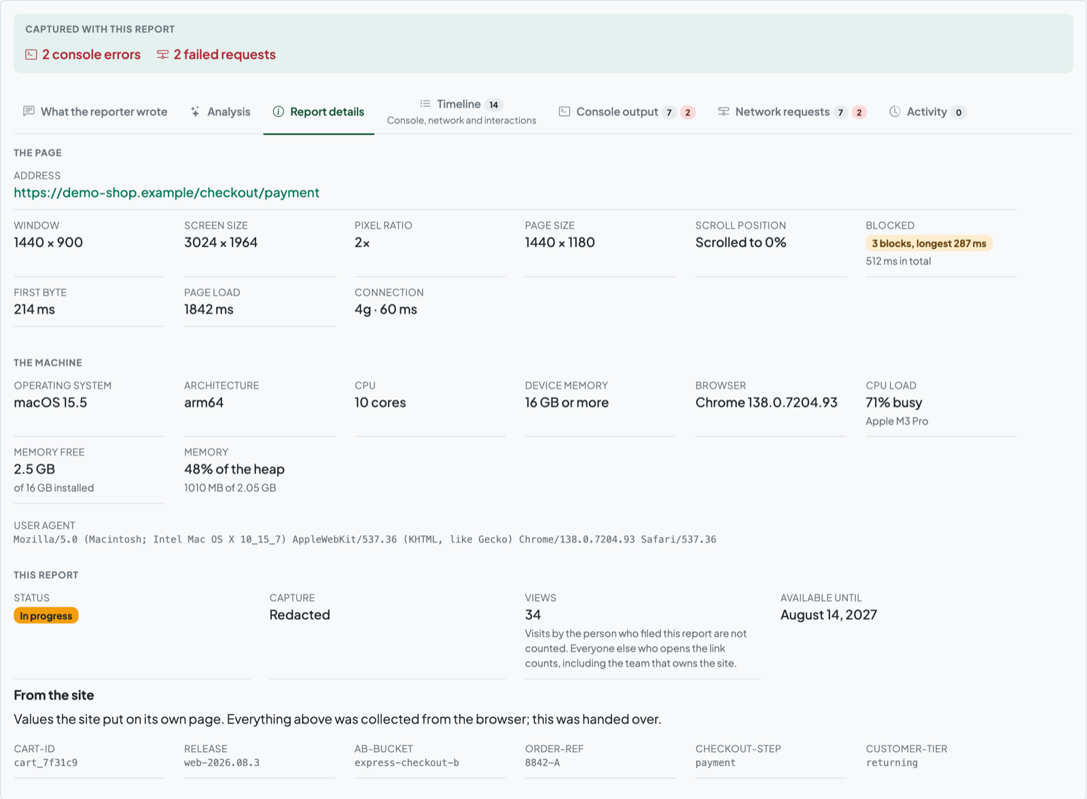
Task: Select the window value 1440 × 900
Action: 48,242
